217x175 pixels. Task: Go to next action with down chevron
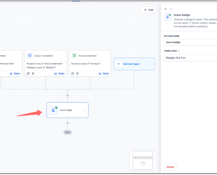click(171, 9)
